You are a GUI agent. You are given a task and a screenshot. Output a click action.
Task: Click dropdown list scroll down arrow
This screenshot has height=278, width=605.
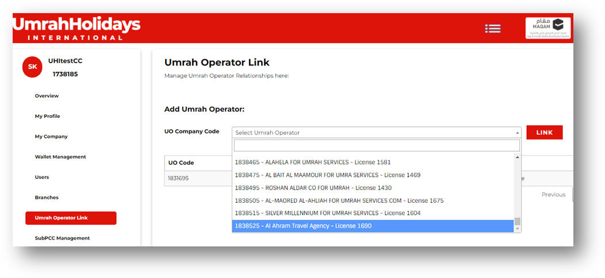tap(518, 229)
